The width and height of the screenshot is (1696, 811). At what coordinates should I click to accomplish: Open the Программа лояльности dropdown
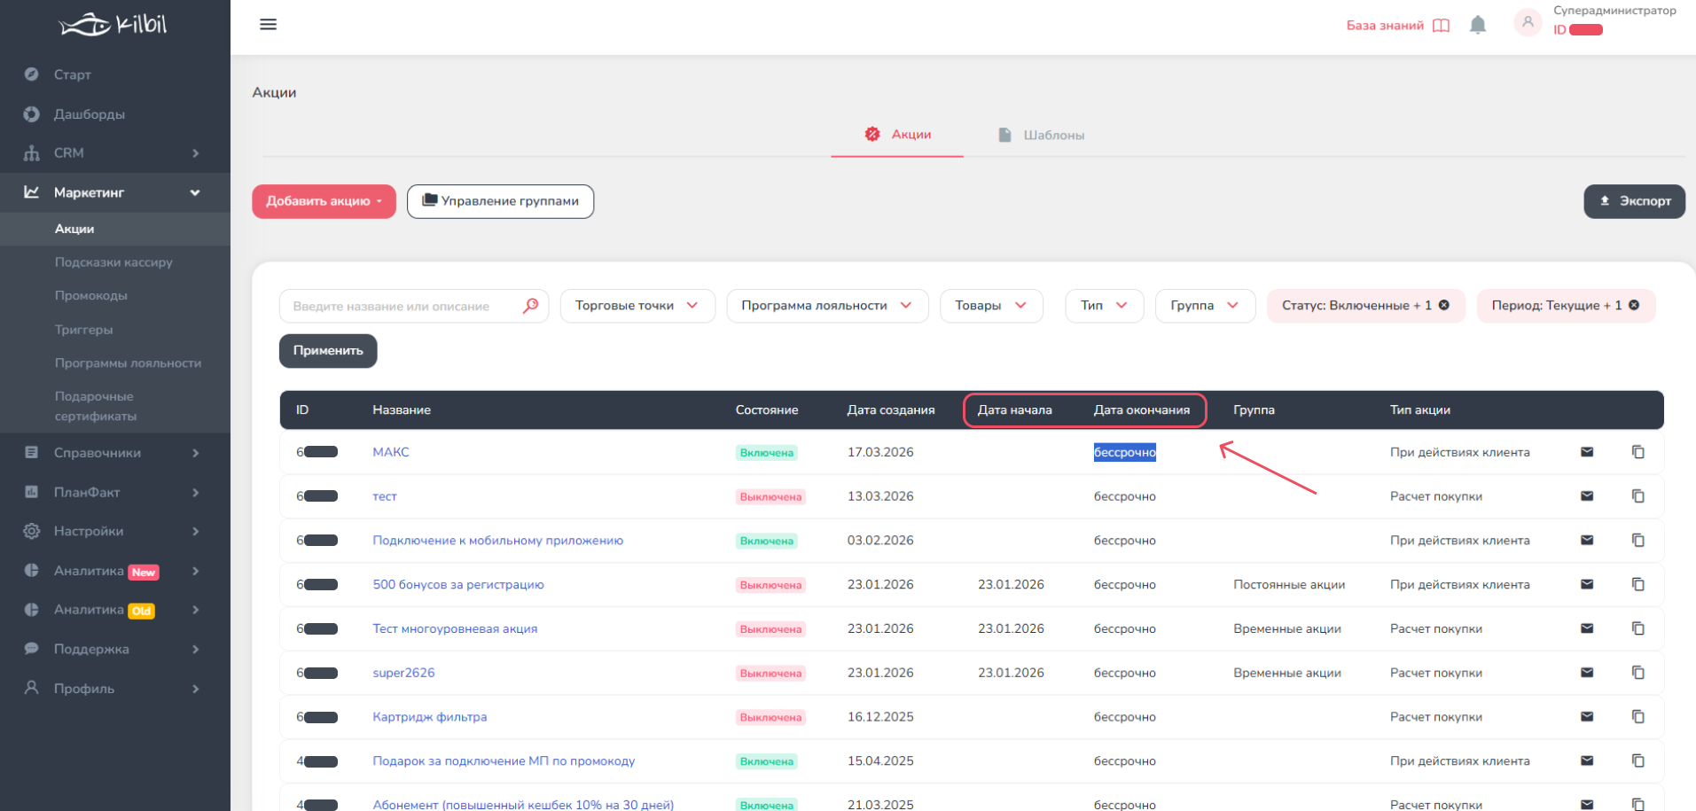click(826, 306)
